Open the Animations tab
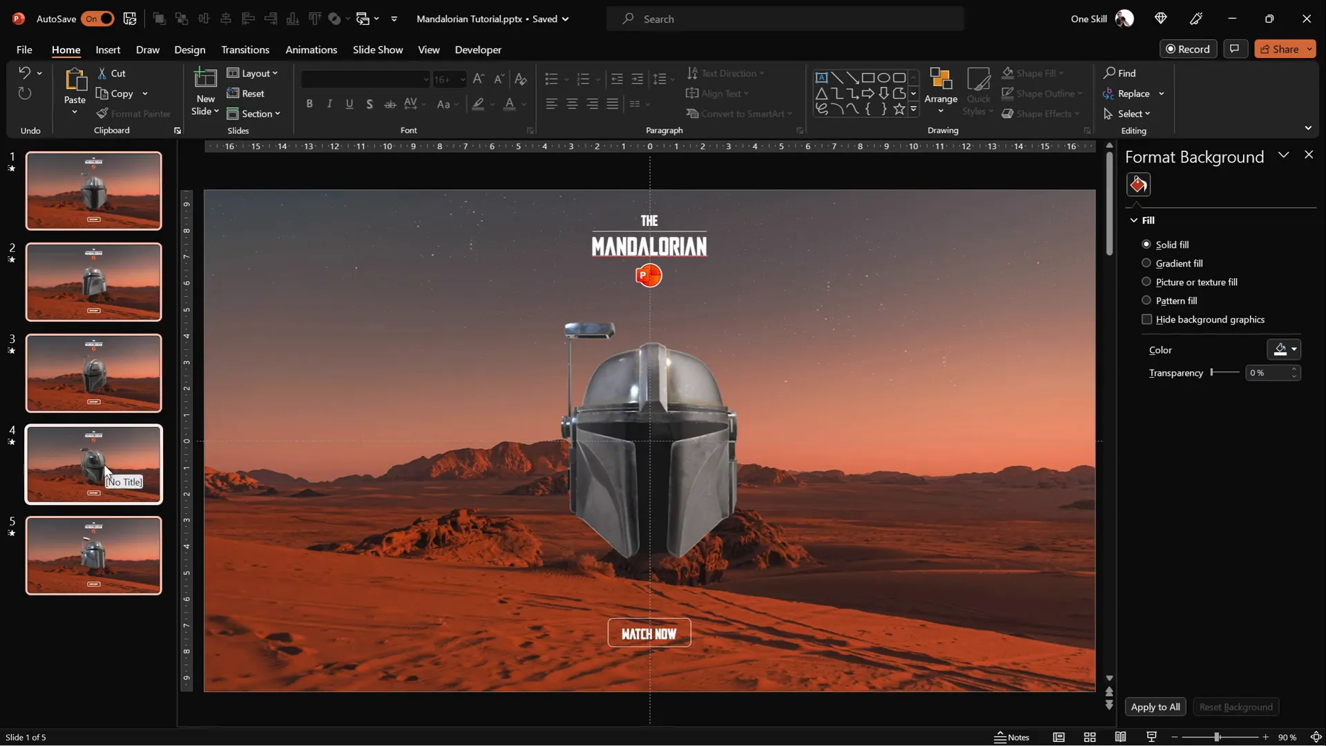 311,50
